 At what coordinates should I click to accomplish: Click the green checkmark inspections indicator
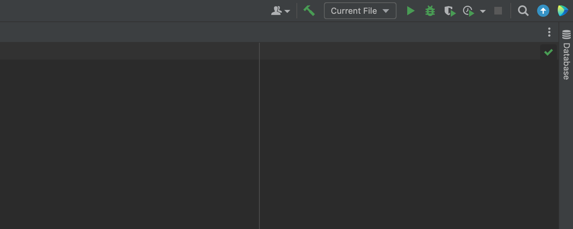549,52
